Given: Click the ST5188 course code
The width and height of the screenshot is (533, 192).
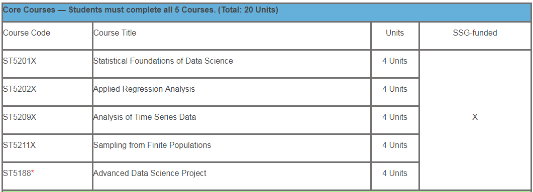Looking at the screenshot, I should 17,173.
